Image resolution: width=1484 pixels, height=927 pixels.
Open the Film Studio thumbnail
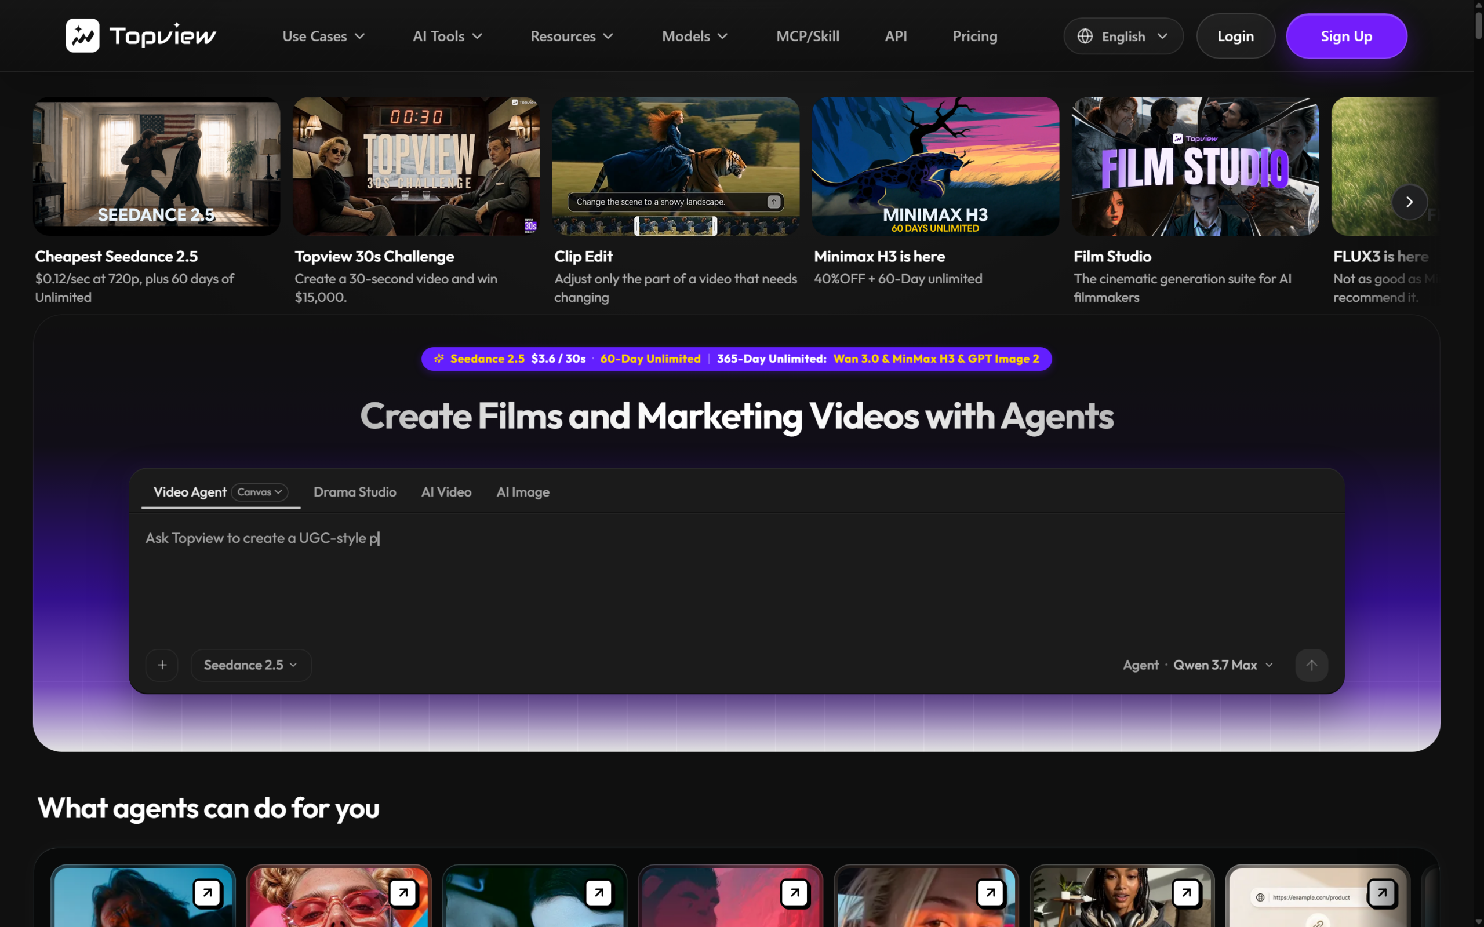pos(1195,166)
